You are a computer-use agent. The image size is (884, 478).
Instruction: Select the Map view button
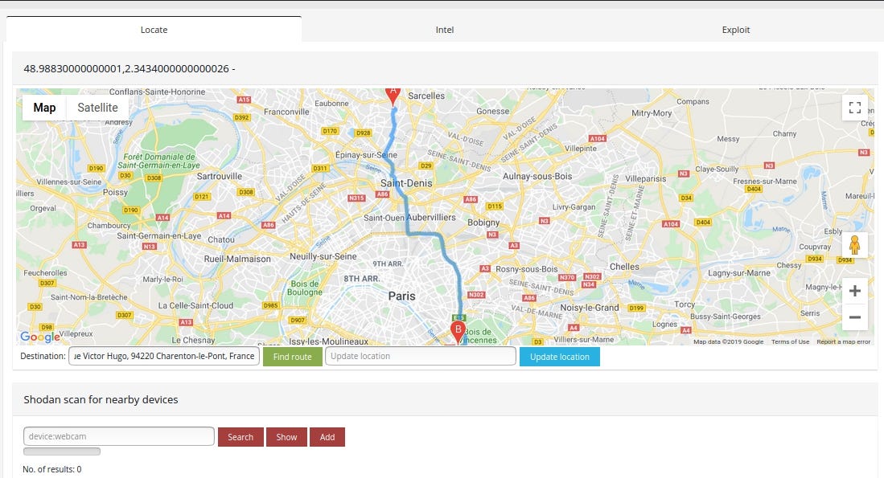tap(44, 108)
